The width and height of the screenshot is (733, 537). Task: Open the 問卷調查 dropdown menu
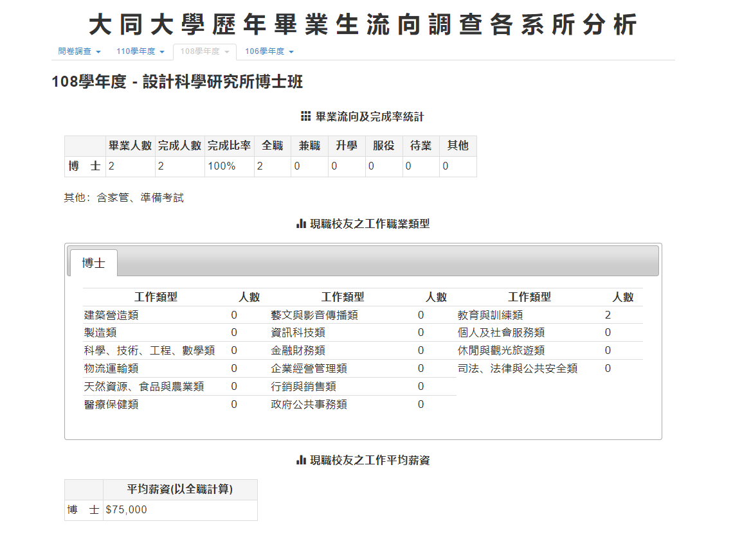click(79, 51)
